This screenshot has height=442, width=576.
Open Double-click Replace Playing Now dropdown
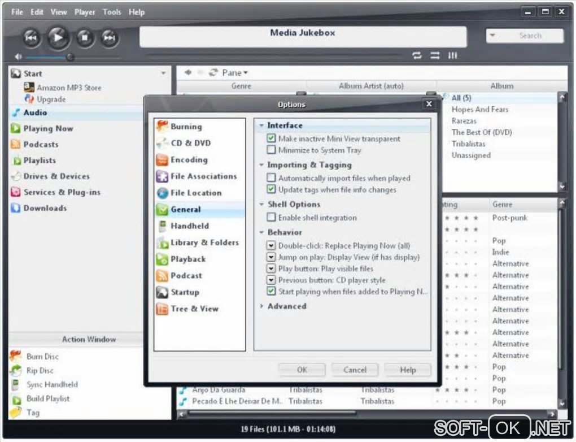(271, 245)
